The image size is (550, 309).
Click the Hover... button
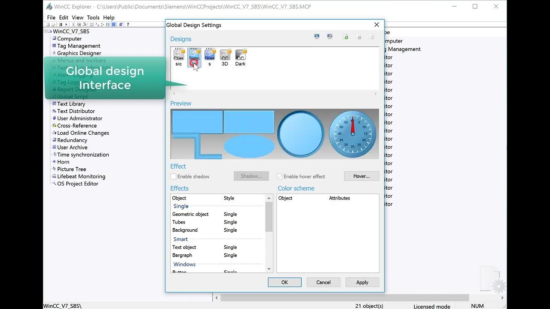361,176
